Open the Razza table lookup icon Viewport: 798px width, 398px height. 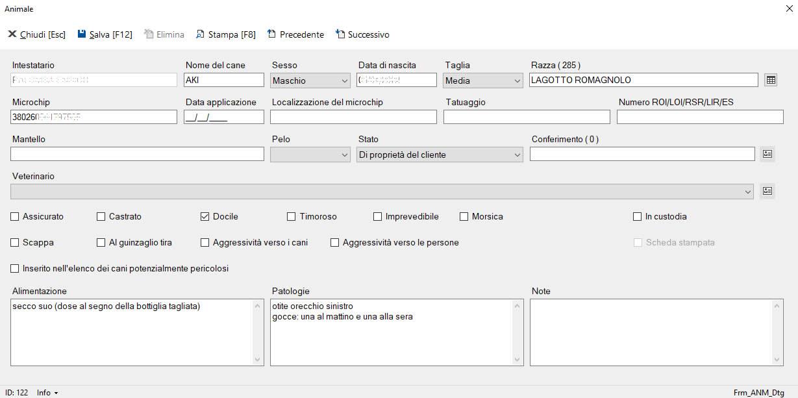[x=771, y=80]
